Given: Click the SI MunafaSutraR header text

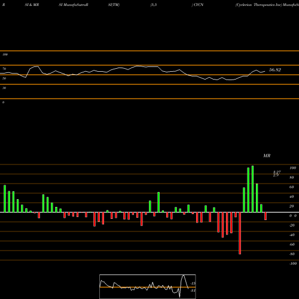Looking at the screenshot, I should coord(74,5).
